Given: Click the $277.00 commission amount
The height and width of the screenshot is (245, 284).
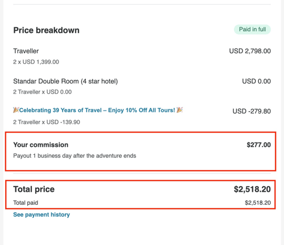Looking at the screenshot, I should [x=258, y=145].
